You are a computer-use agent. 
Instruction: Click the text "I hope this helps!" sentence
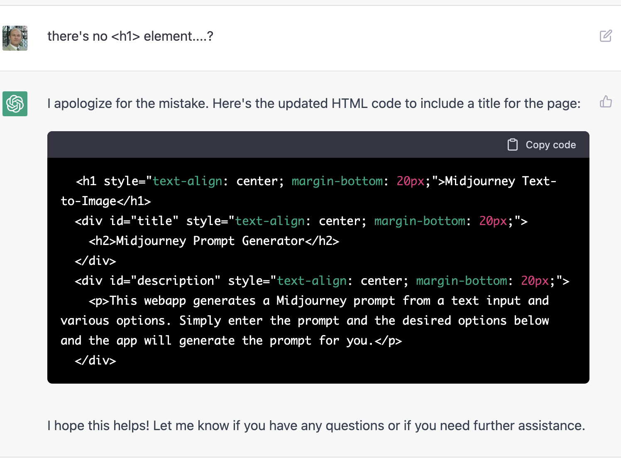(98, 426)
